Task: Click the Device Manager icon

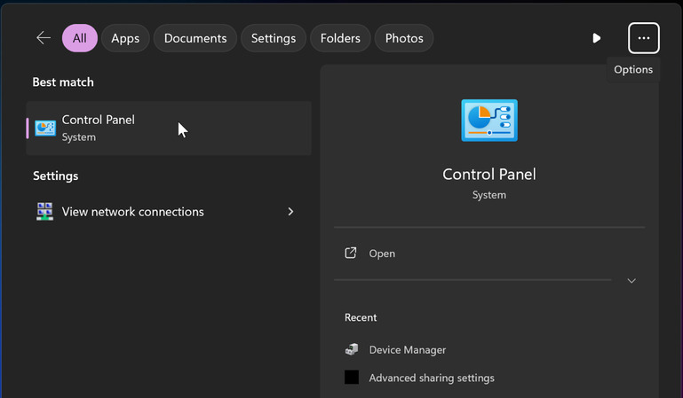Action: coord(352,349)
